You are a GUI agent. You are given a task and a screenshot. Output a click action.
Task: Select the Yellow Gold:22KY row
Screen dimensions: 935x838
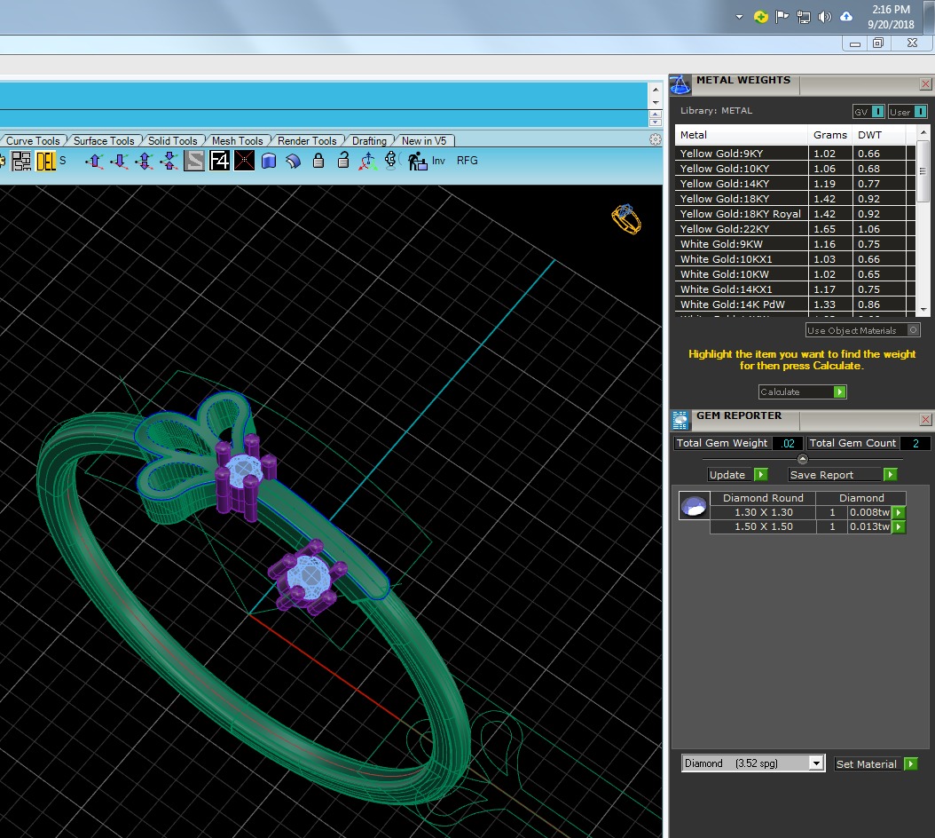(x=795, y=229)
